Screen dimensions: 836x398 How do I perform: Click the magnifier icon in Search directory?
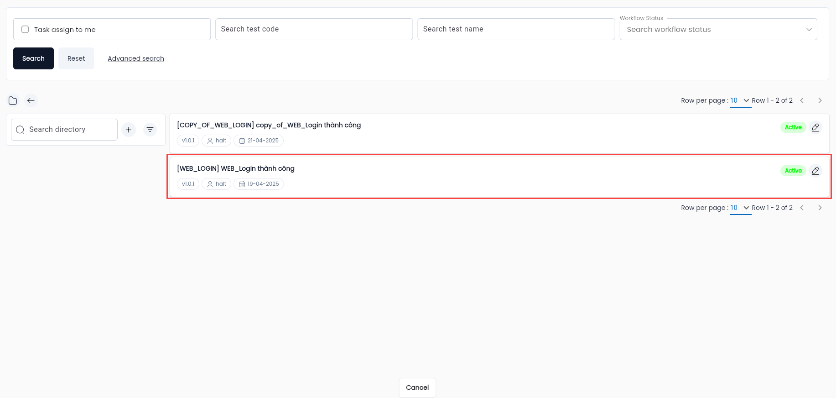point(20,130)
